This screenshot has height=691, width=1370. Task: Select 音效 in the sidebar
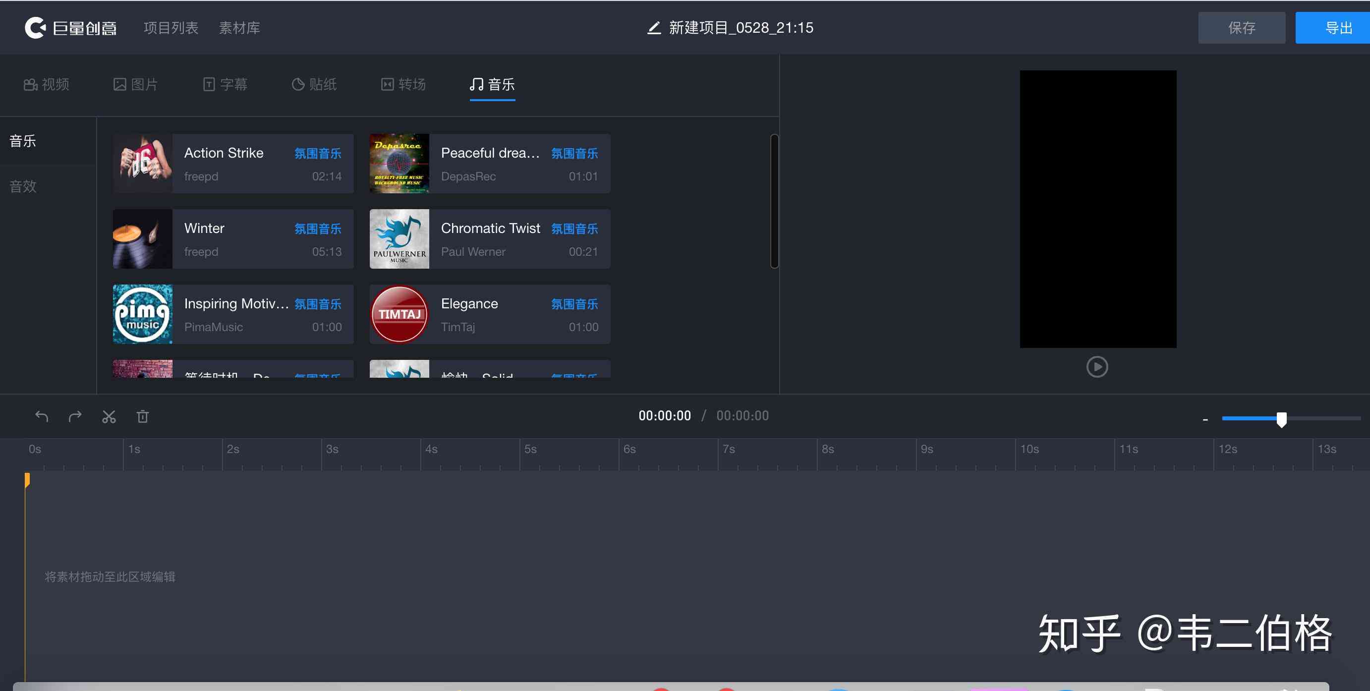[x=23, y=186]
